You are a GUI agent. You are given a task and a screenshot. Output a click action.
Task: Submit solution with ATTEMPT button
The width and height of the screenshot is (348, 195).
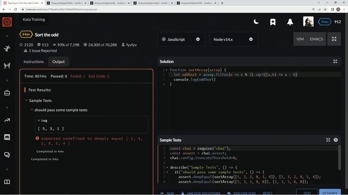coord(330,192)
